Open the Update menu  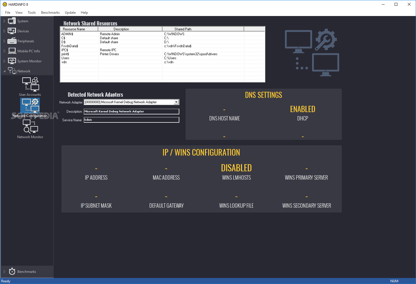click(70, 13)
